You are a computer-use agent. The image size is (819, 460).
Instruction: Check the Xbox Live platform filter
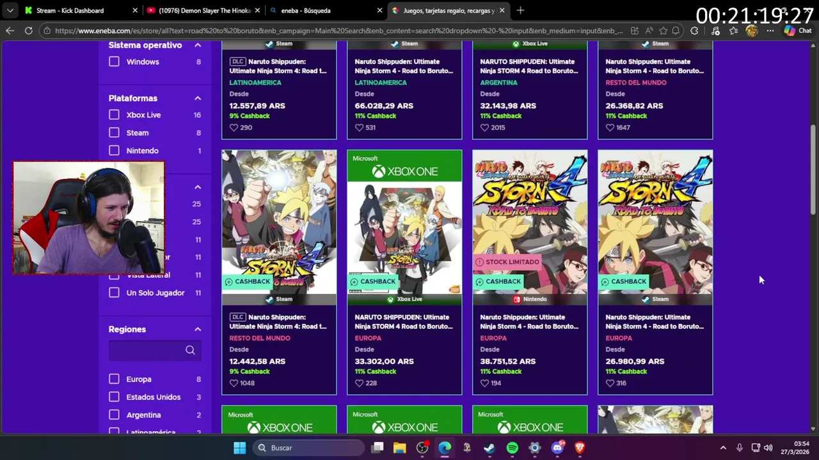[114, 115]
